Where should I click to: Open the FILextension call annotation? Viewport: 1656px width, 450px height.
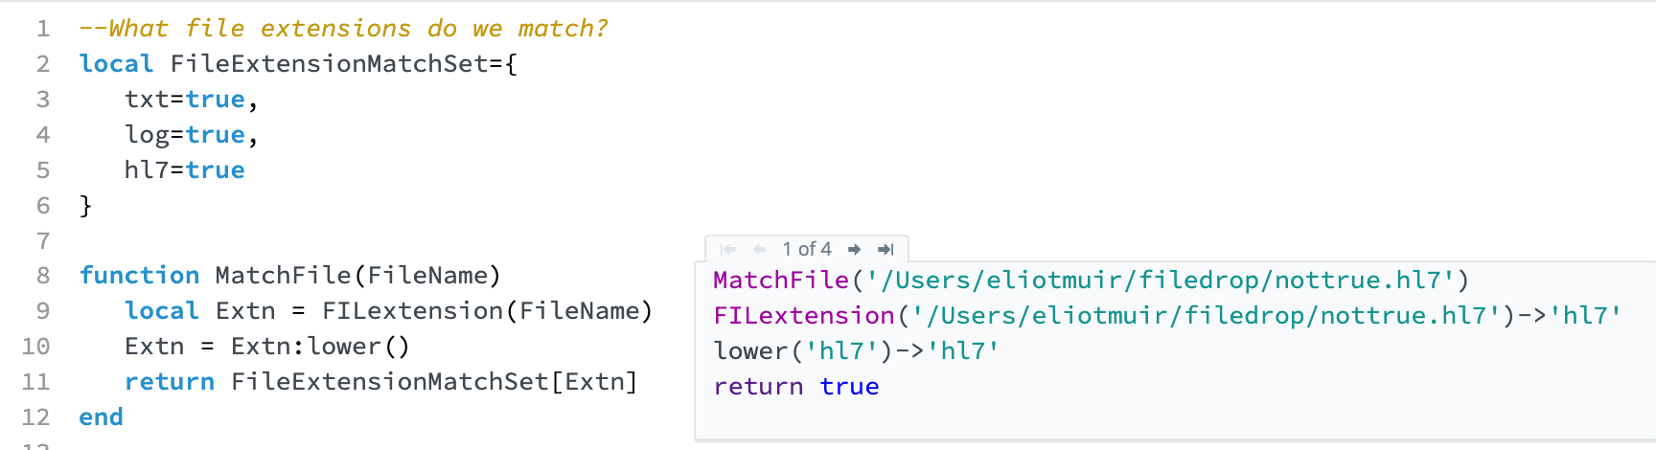click(1166, 316)
